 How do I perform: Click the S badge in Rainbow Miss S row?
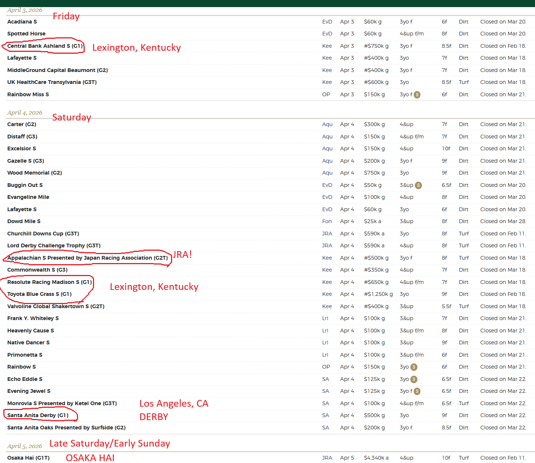coord(417,95)
